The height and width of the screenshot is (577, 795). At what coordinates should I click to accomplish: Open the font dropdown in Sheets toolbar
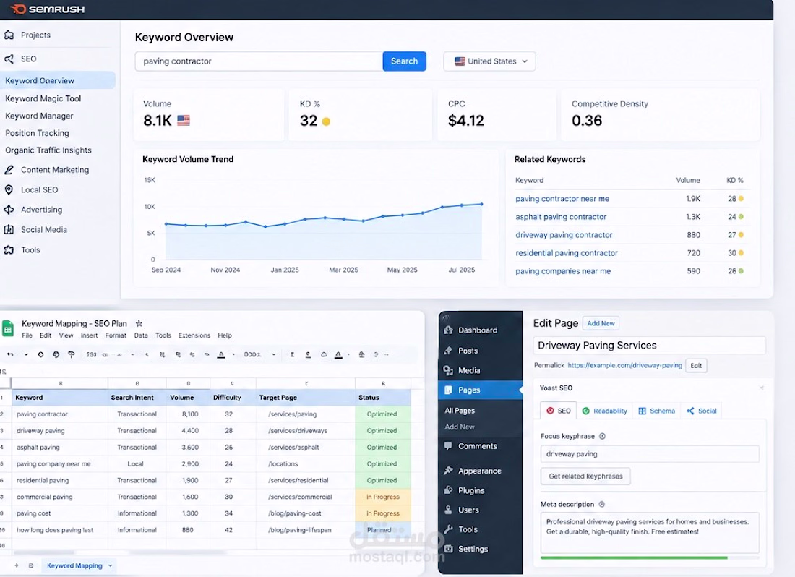pyautogui.click(x=259, y=354)
